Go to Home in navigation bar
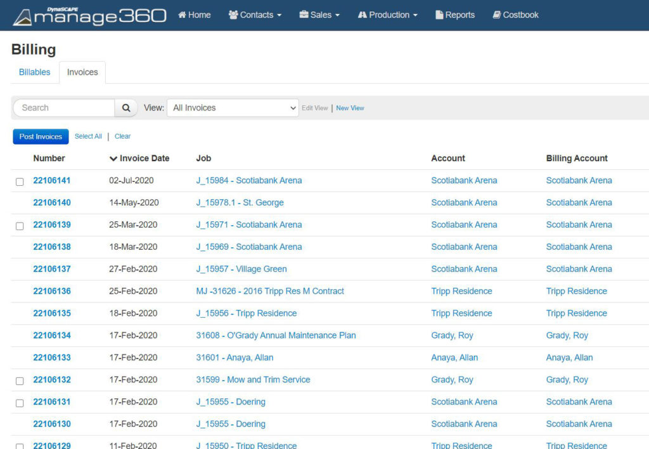This screenshot has height=449, width=649. coord(195,15)
